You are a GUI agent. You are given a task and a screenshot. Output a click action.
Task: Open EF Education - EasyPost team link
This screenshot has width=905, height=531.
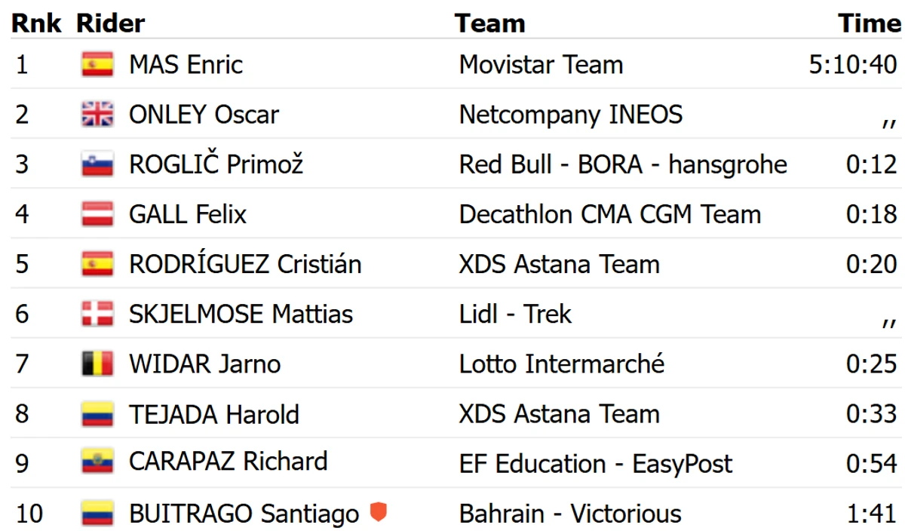pyautogui.click(x=596, y=463)
